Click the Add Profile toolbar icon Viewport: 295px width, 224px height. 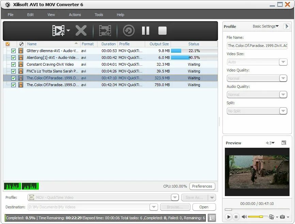105,31
